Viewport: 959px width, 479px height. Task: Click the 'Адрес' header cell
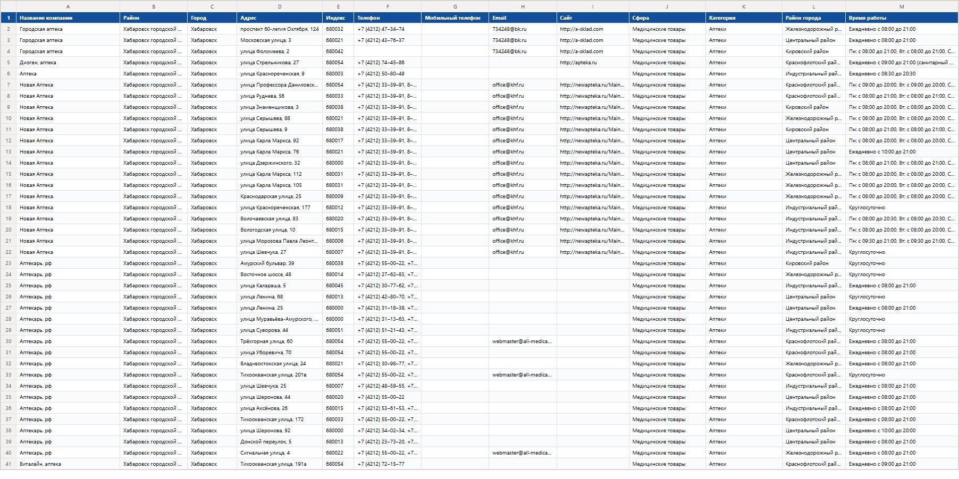pos(280,18)
